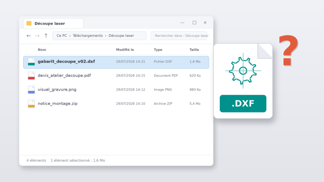Screen dimensions: 324x182
Task: Click the 980 Ko size value
Action: [x=195, y=90]
